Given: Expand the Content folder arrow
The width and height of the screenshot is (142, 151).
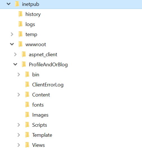Looking at the screenshot, I should point(19,95).
